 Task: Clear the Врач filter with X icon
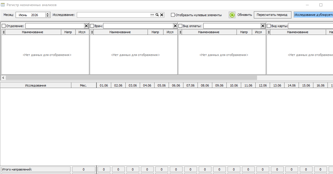pyautogui.click(x=175, y=26)
